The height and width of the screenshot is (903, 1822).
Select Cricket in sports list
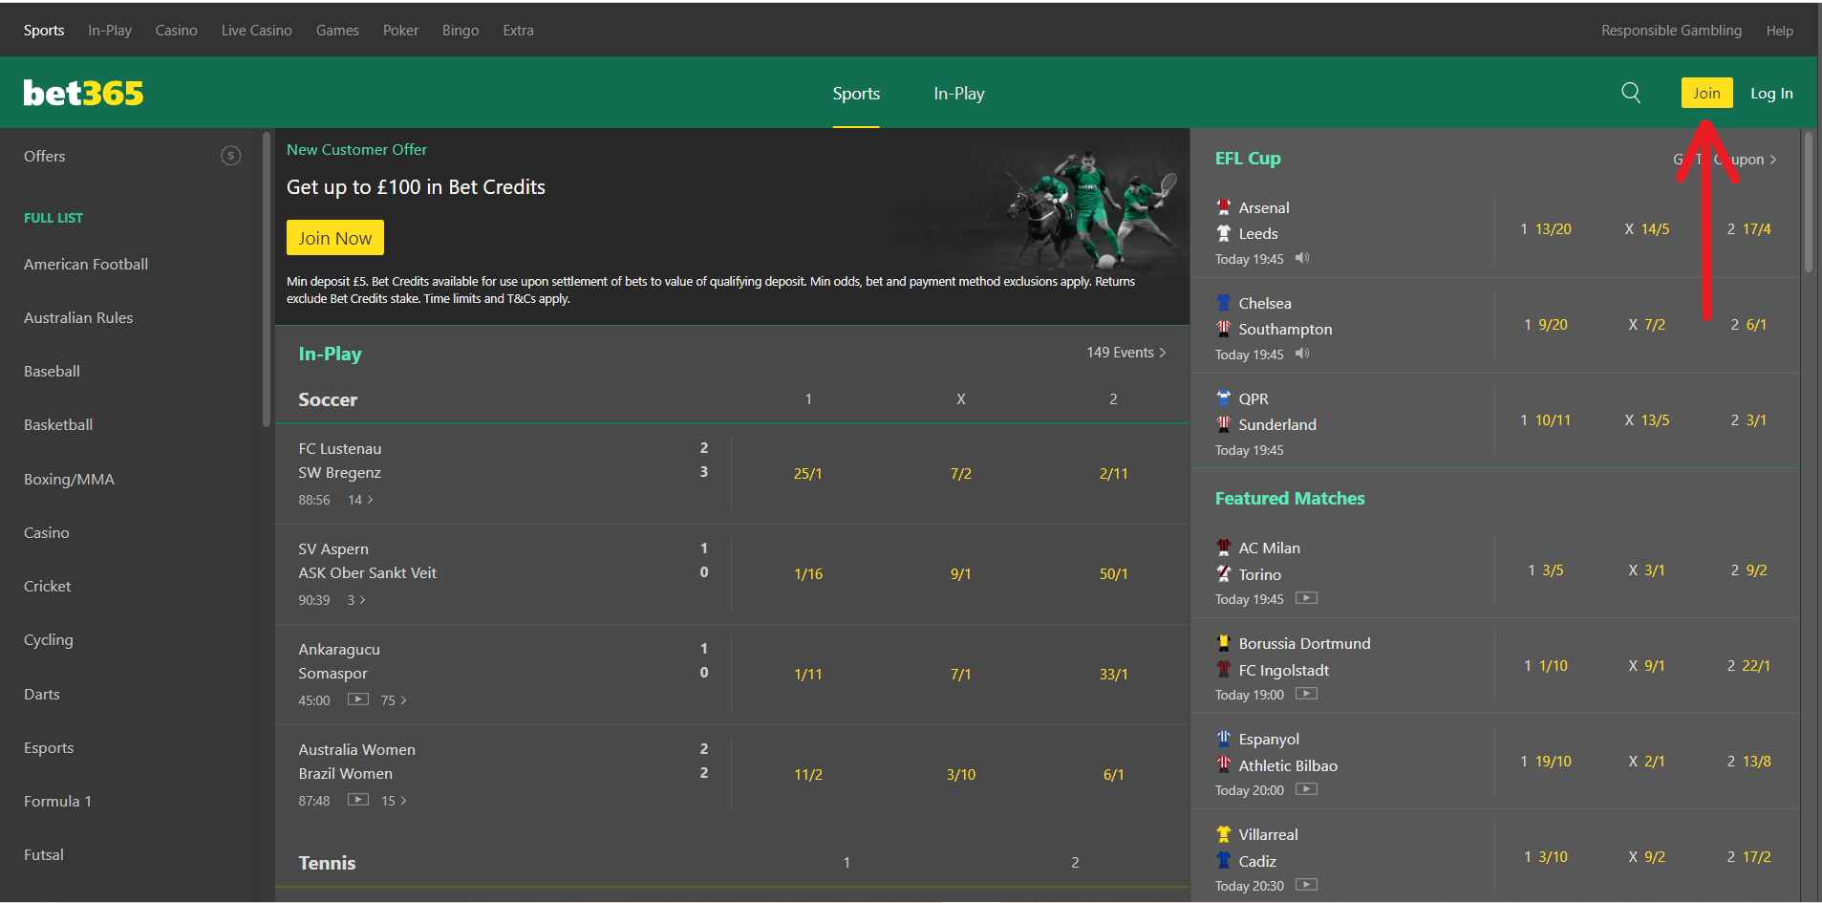point(48,587)
